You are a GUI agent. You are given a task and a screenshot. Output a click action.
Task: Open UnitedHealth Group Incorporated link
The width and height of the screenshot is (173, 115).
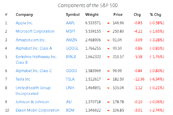click(x=33, y=90)
